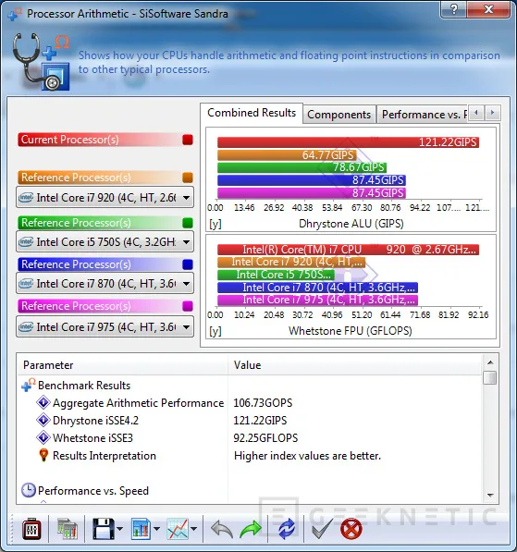
Task: Click the results list scrollbar thumb
Action: click(490, 378)
